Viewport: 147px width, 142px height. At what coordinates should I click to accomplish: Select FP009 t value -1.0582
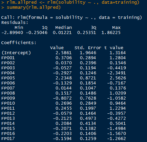click(117, 98)
